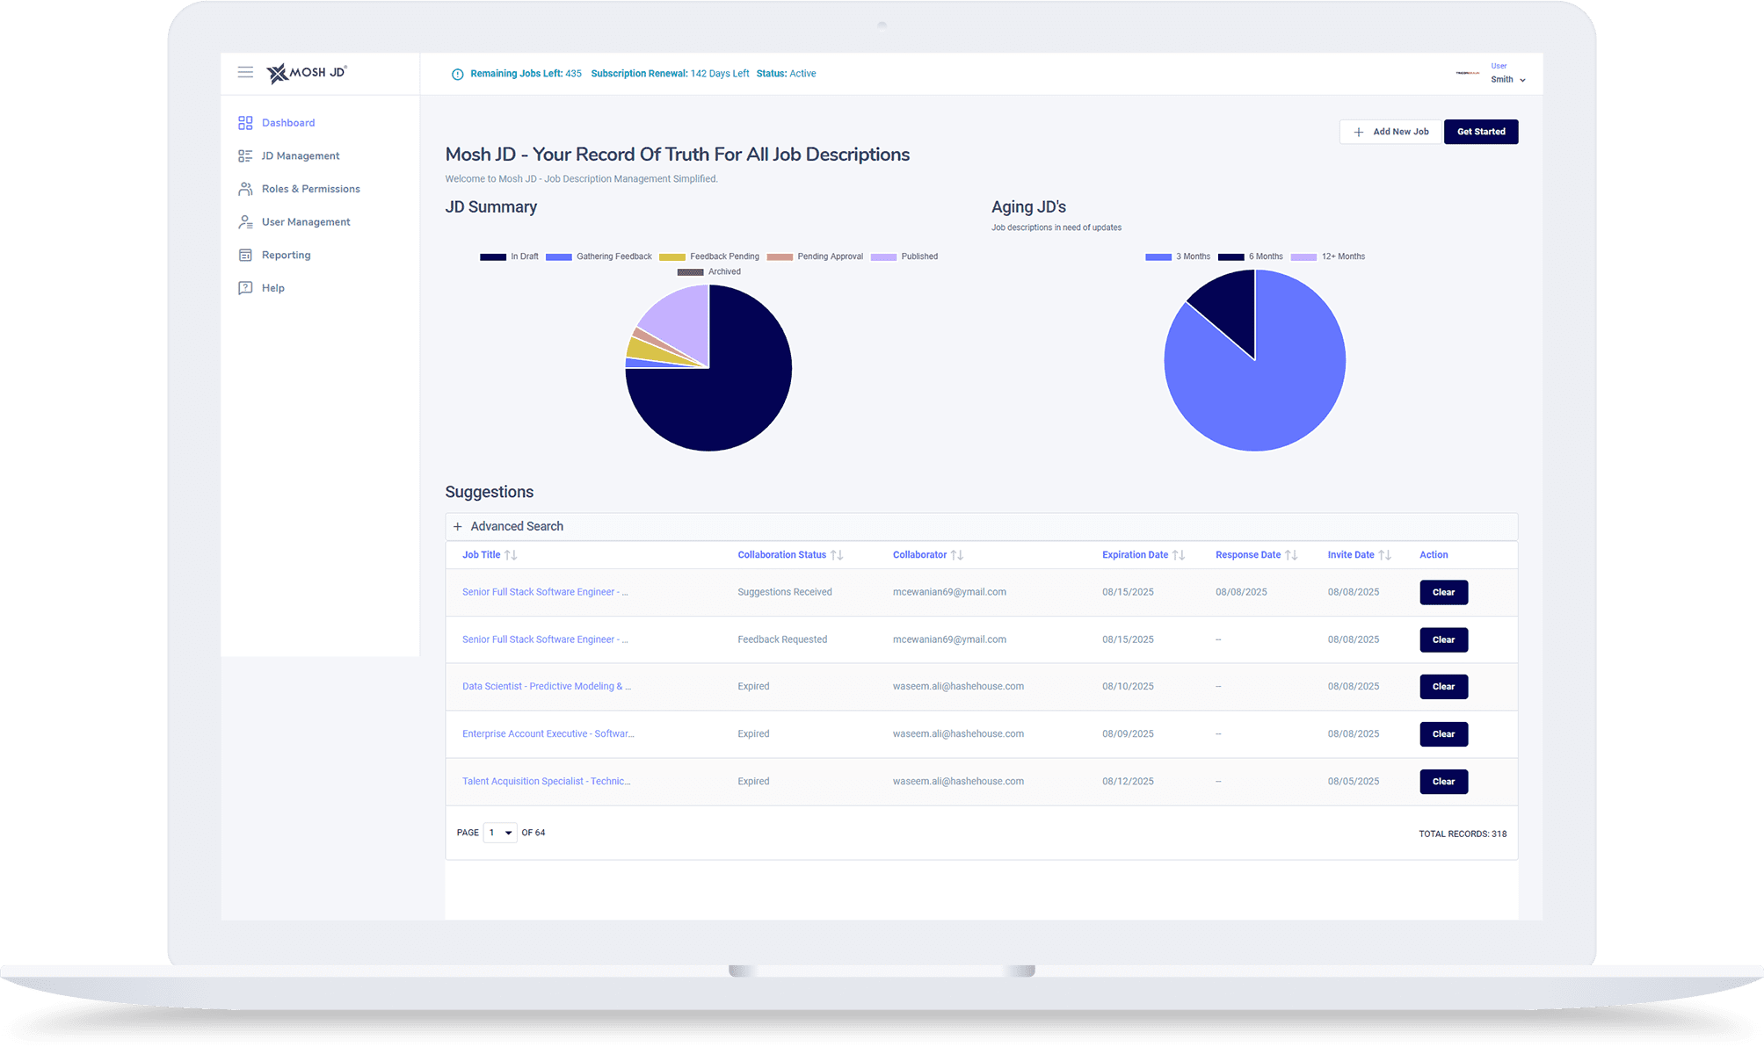Click the Reporting icon in sidebar
1764x1047 pixels.
(245, 255)
